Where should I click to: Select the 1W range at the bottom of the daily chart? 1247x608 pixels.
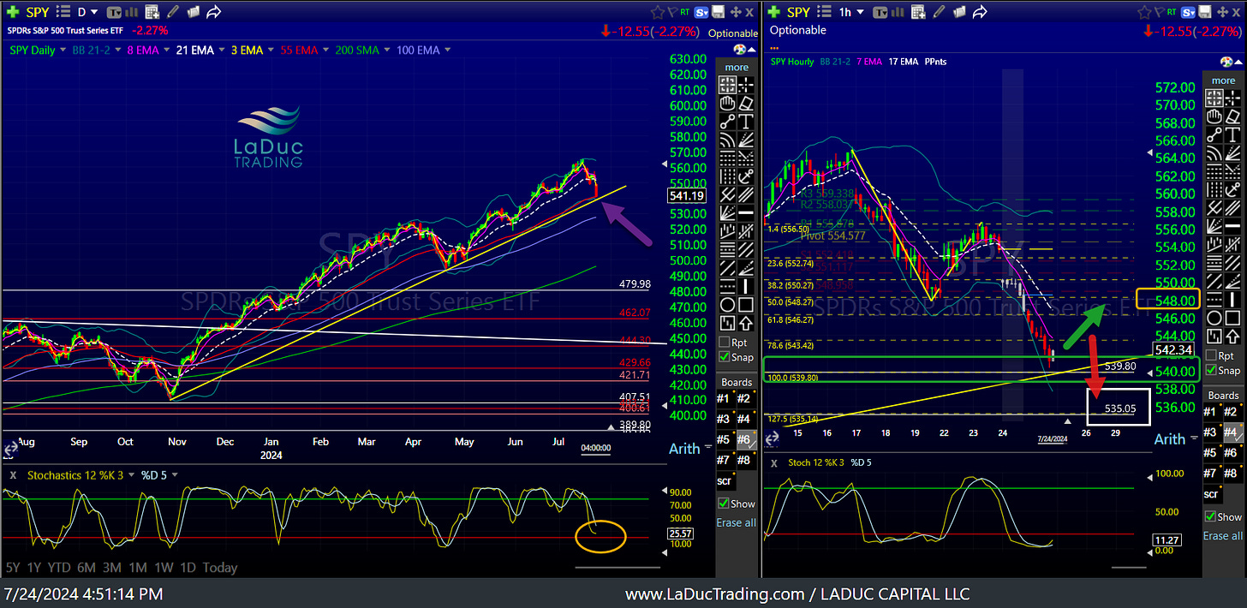point(164,567)
